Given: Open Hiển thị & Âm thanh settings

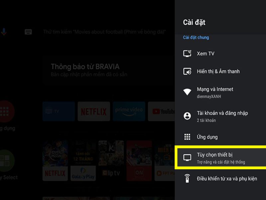Looking at the screenshot, I should (x=218, y=71).
